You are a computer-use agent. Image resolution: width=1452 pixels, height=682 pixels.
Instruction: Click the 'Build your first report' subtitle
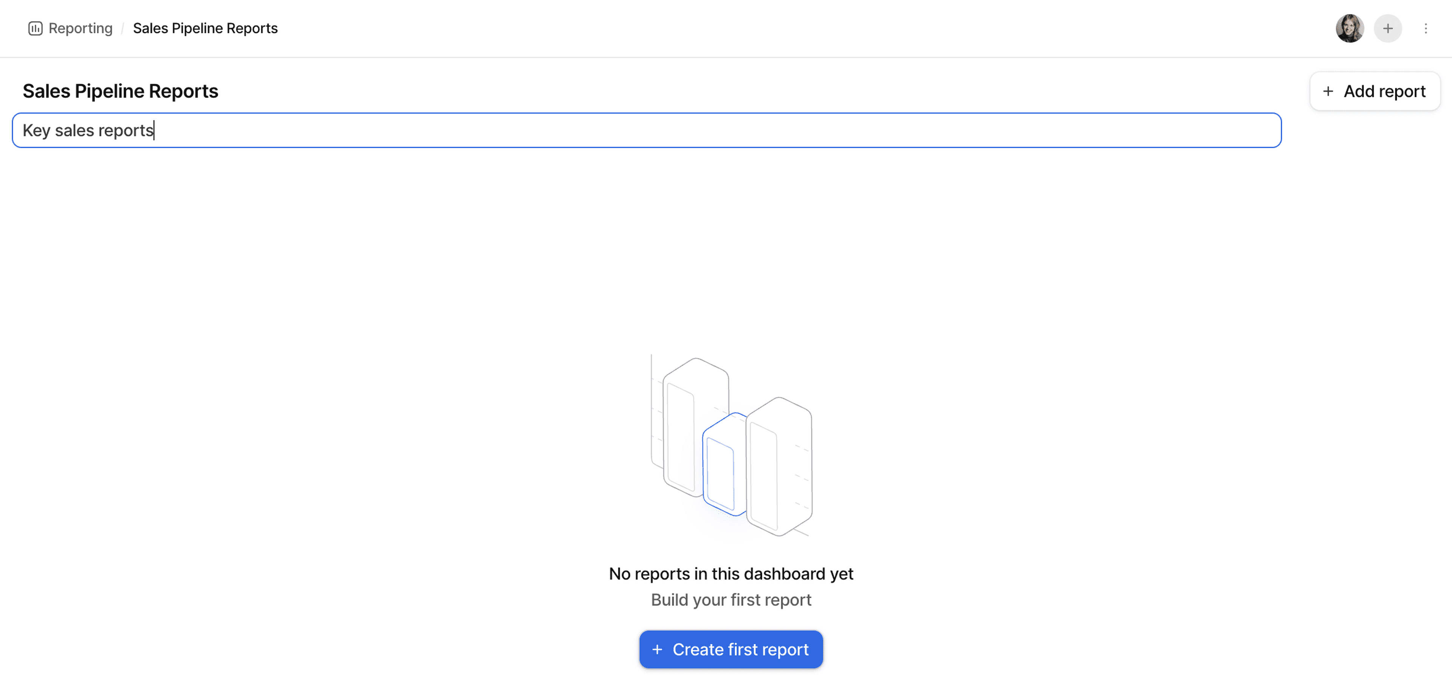731,600
